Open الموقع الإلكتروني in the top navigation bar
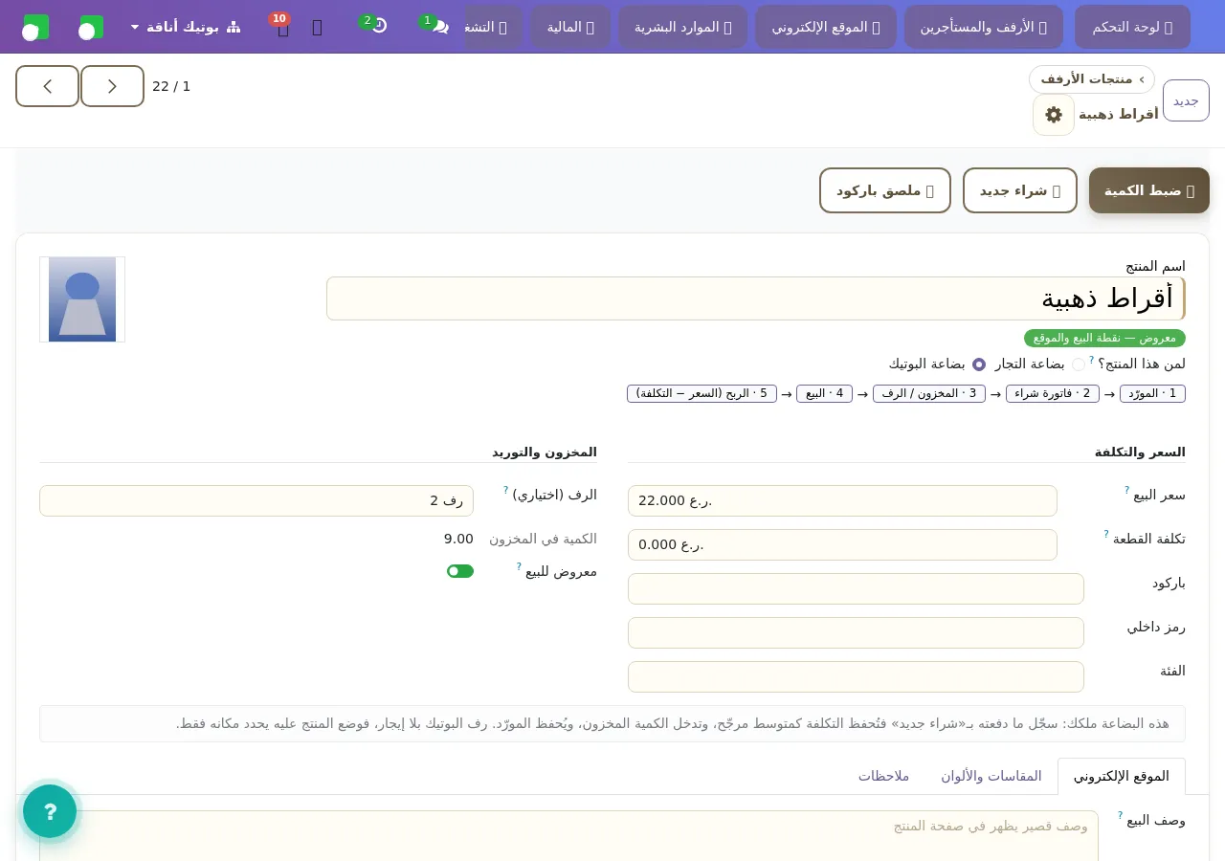Screen dimensions: 1225x861 click(x=826, y=27)
